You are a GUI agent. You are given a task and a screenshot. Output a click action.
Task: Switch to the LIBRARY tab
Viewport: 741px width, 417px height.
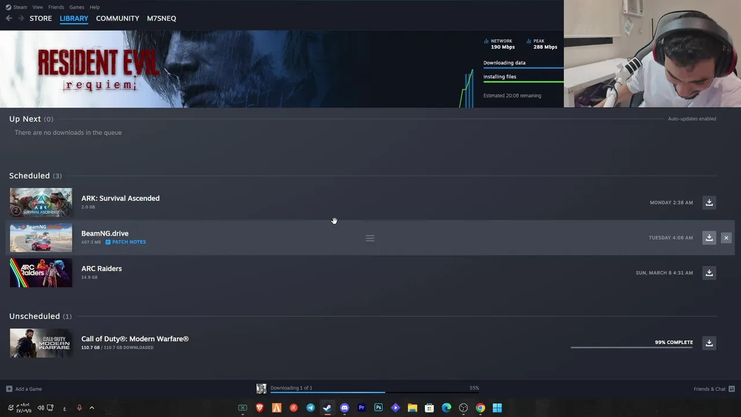(x=74, y=19)
